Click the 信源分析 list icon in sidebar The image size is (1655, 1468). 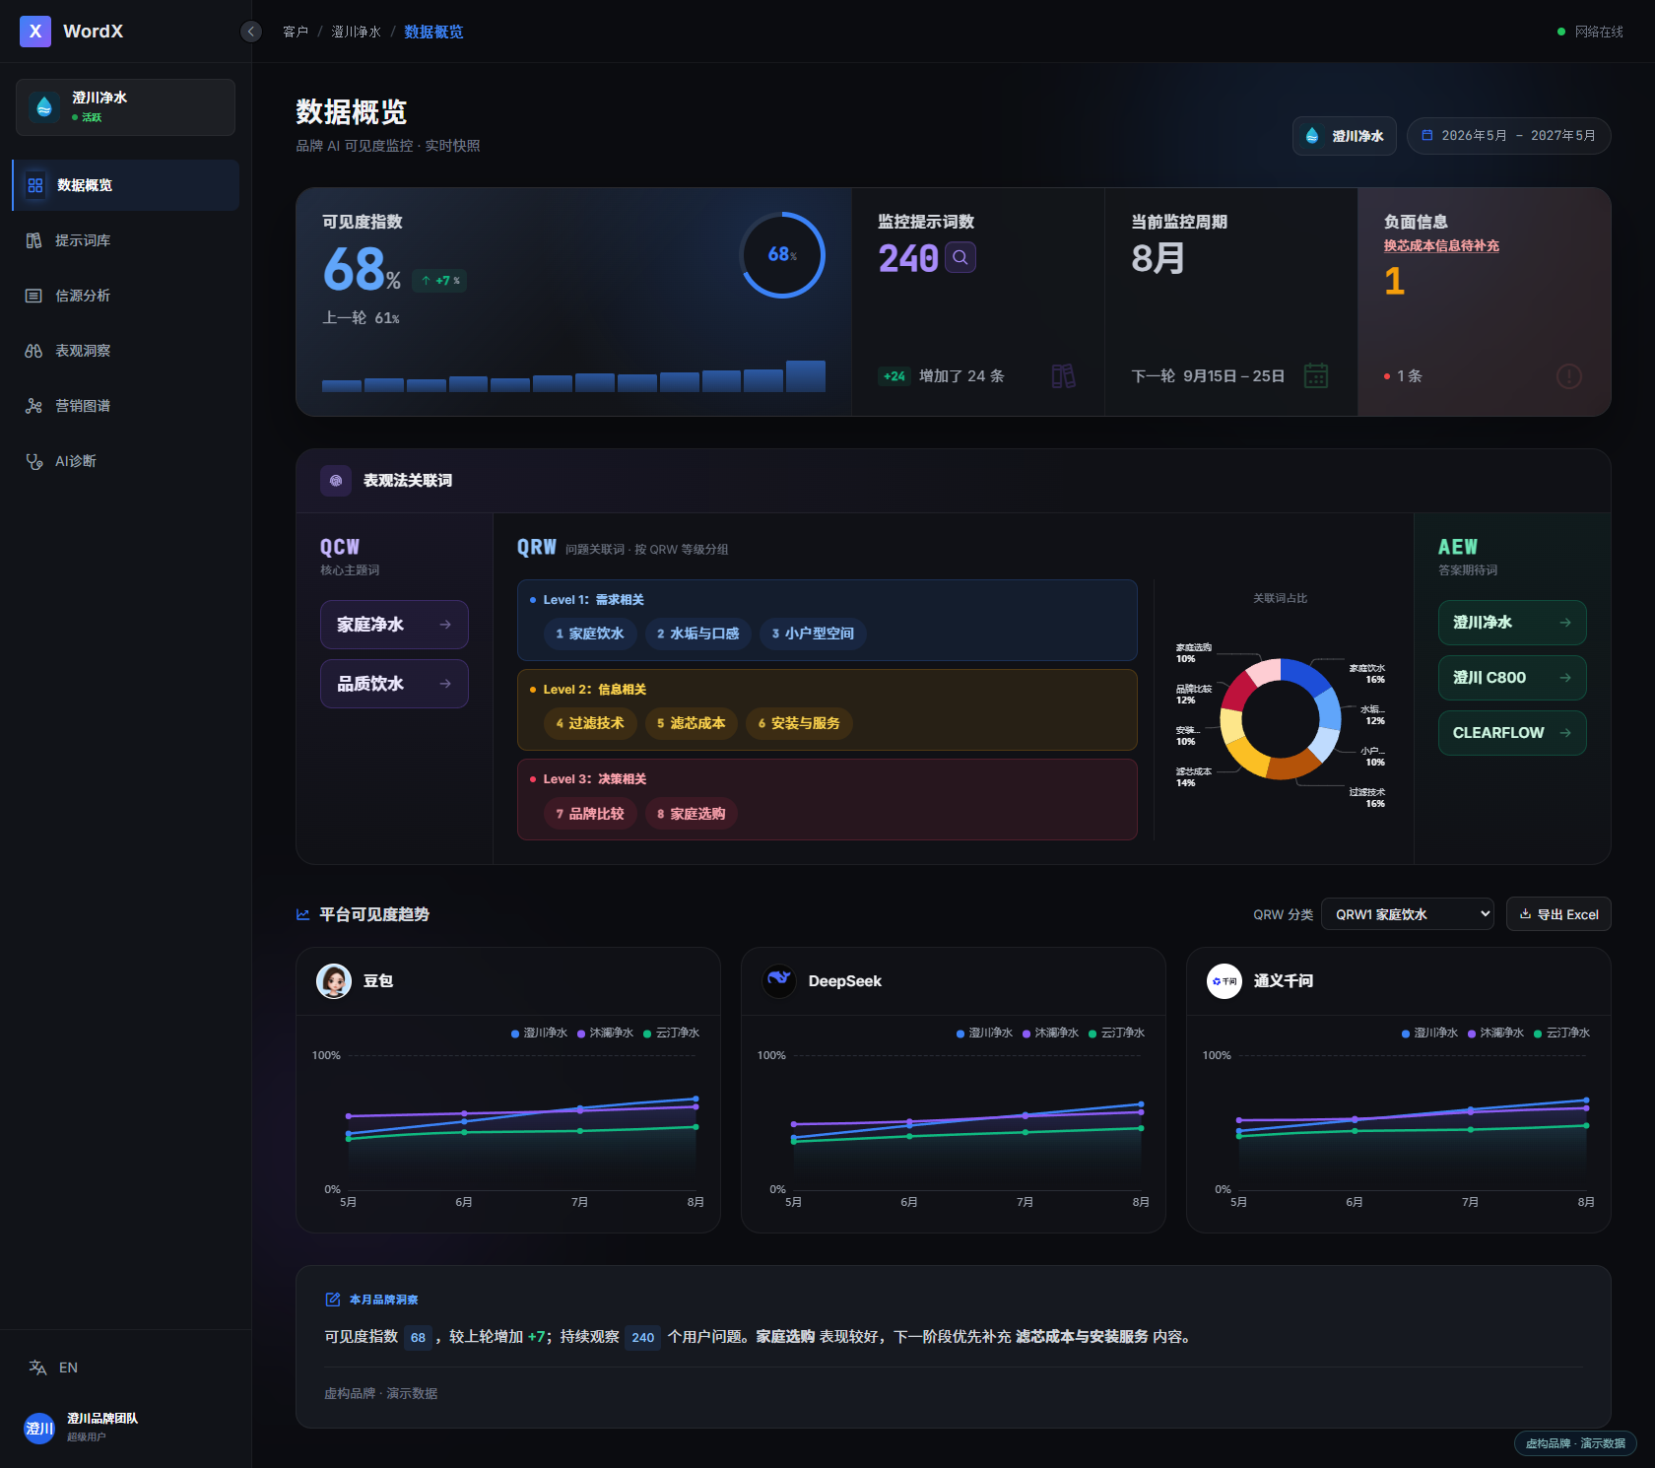point(33,296)
